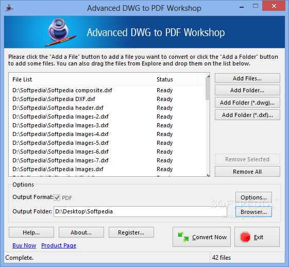Image resolution: width=289 pixels, height=267 pixels.
Task: Click Add Folder (*.dwg)... button
Action: [247, 103]
